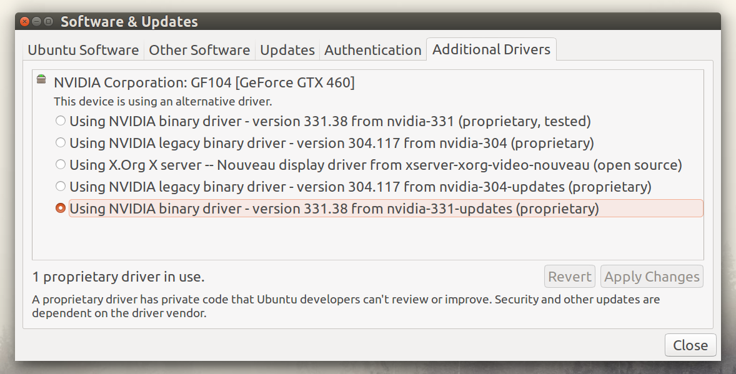Select nvidia-331-updates driver radio button
Screen dimensions: 736x374
pyautogui.click(x=61, y=208)
